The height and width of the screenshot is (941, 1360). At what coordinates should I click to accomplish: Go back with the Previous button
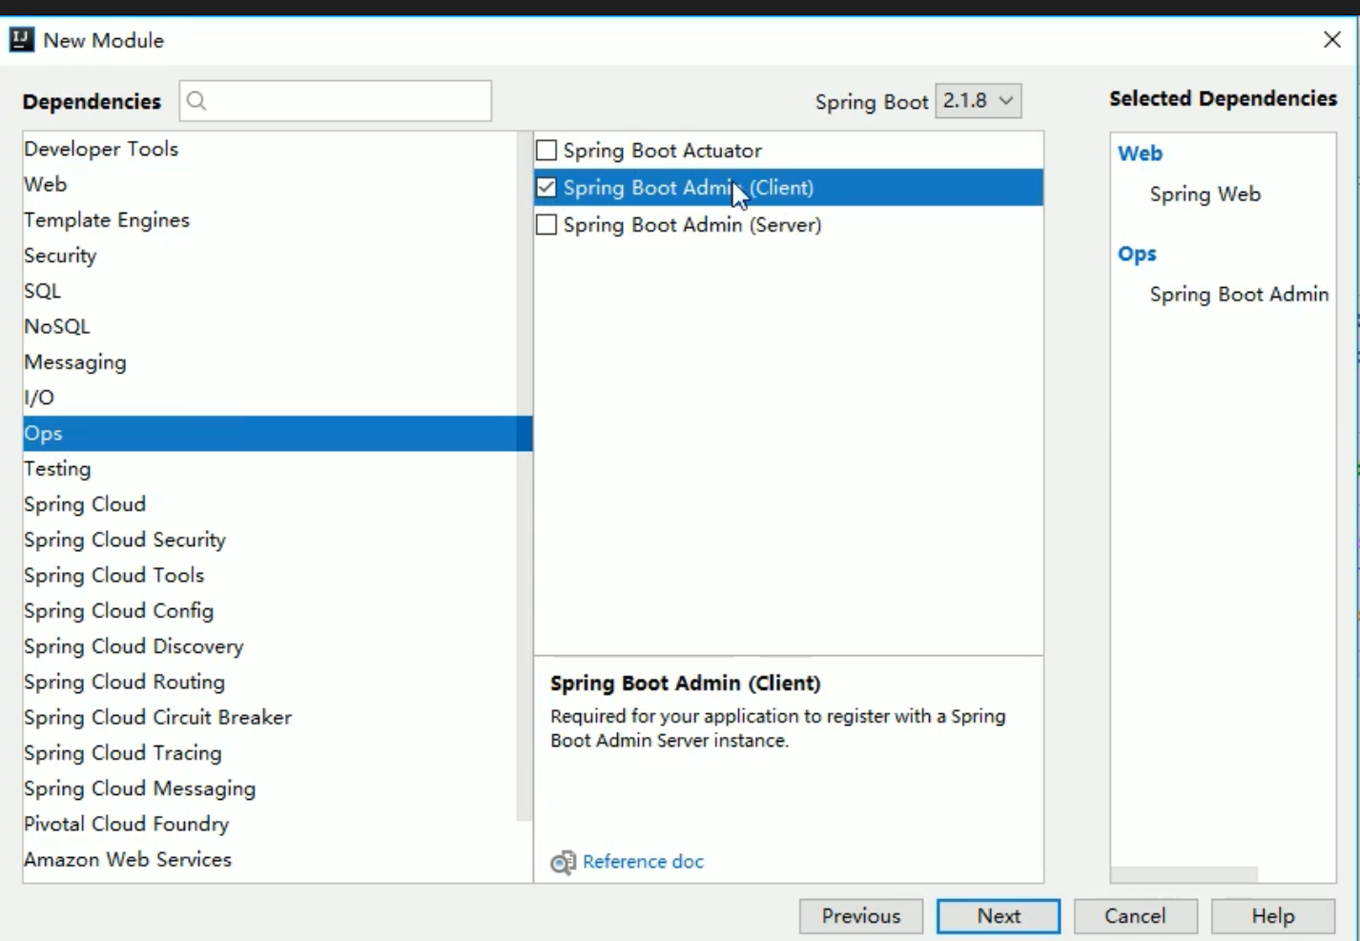(x=861, y=916)
